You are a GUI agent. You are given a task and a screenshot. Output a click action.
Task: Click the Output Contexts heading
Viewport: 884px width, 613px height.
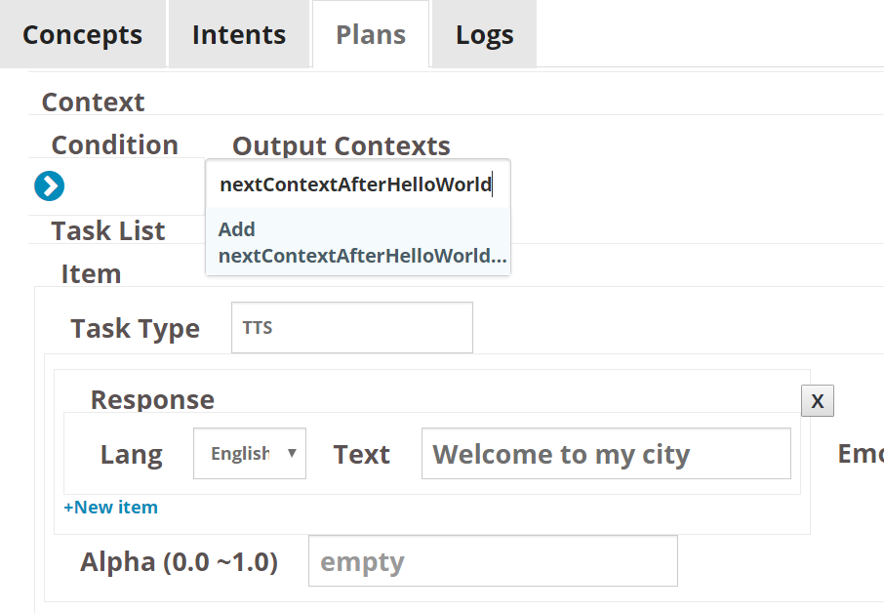342,146
